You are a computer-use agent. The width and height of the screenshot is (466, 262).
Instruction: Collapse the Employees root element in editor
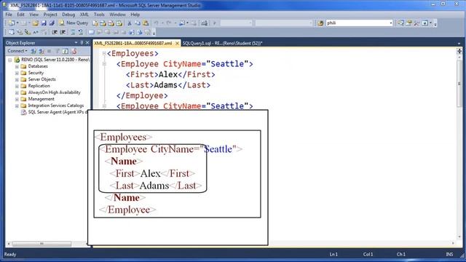(104, 53)
